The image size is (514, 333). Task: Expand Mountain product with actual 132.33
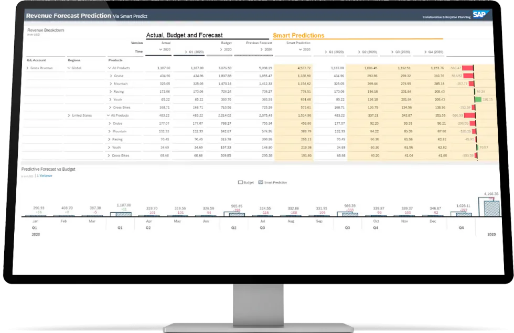[110, 131]
